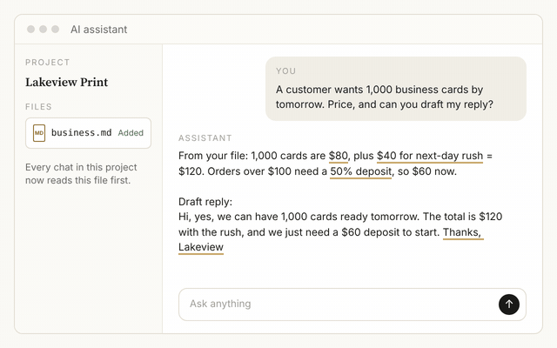
Task: Click the Added status label
Action: pos(131,133)
